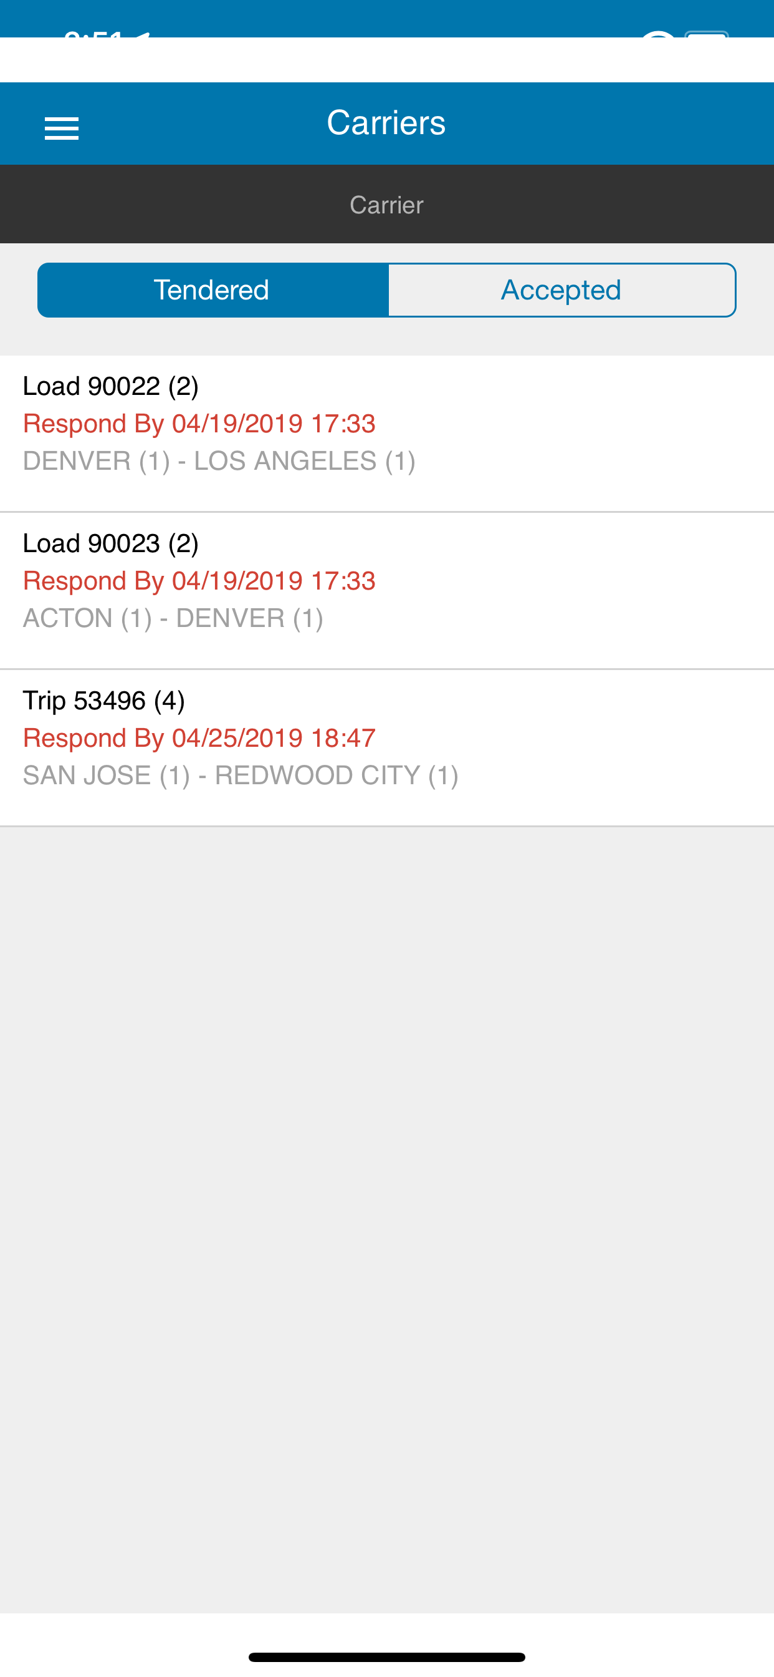The width and height of the screenshot is (774, 1677).
Task: Open Load 90022 tender details
Action: (x=387, y=433)
